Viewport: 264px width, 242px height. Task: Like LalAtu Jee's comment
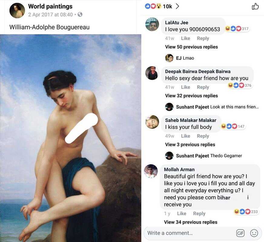point(186,38)
